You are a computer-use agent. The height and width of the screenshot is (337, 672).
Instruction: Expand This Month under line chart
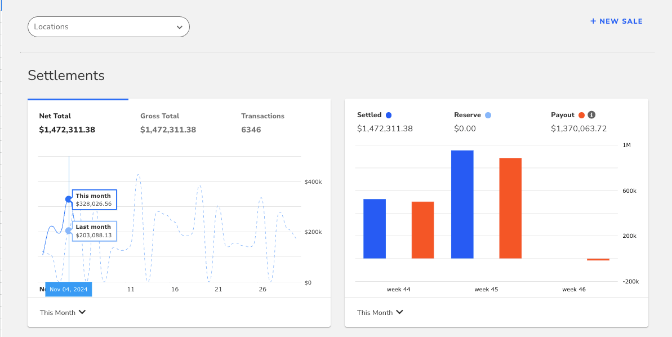[x=63, y=312]
